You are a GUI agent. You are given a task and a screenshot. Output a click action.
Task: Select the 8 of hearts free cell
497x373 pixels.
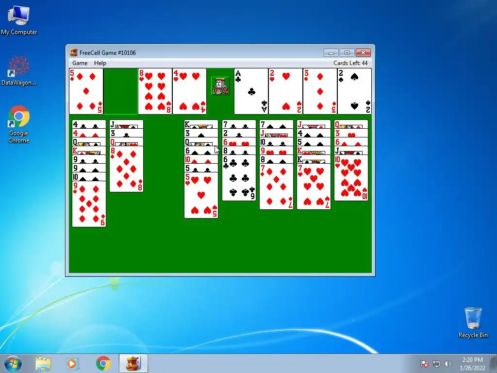(155, 91)
